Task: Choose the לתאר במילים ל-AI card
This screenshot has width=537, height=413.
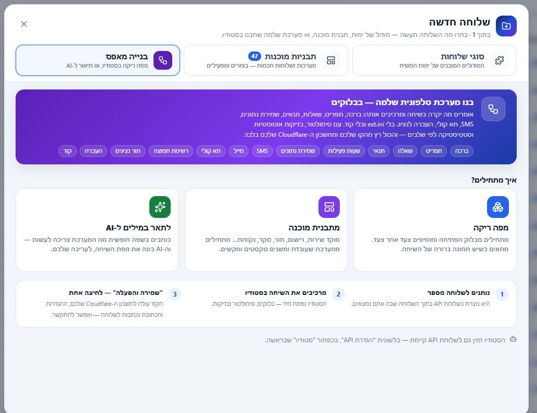Action: (x=97, y=230)
